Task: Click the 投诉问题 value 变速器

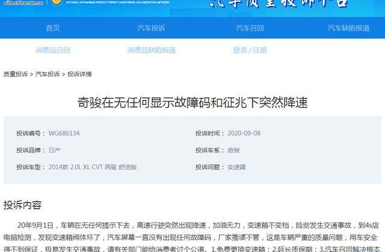Action: 236,167
